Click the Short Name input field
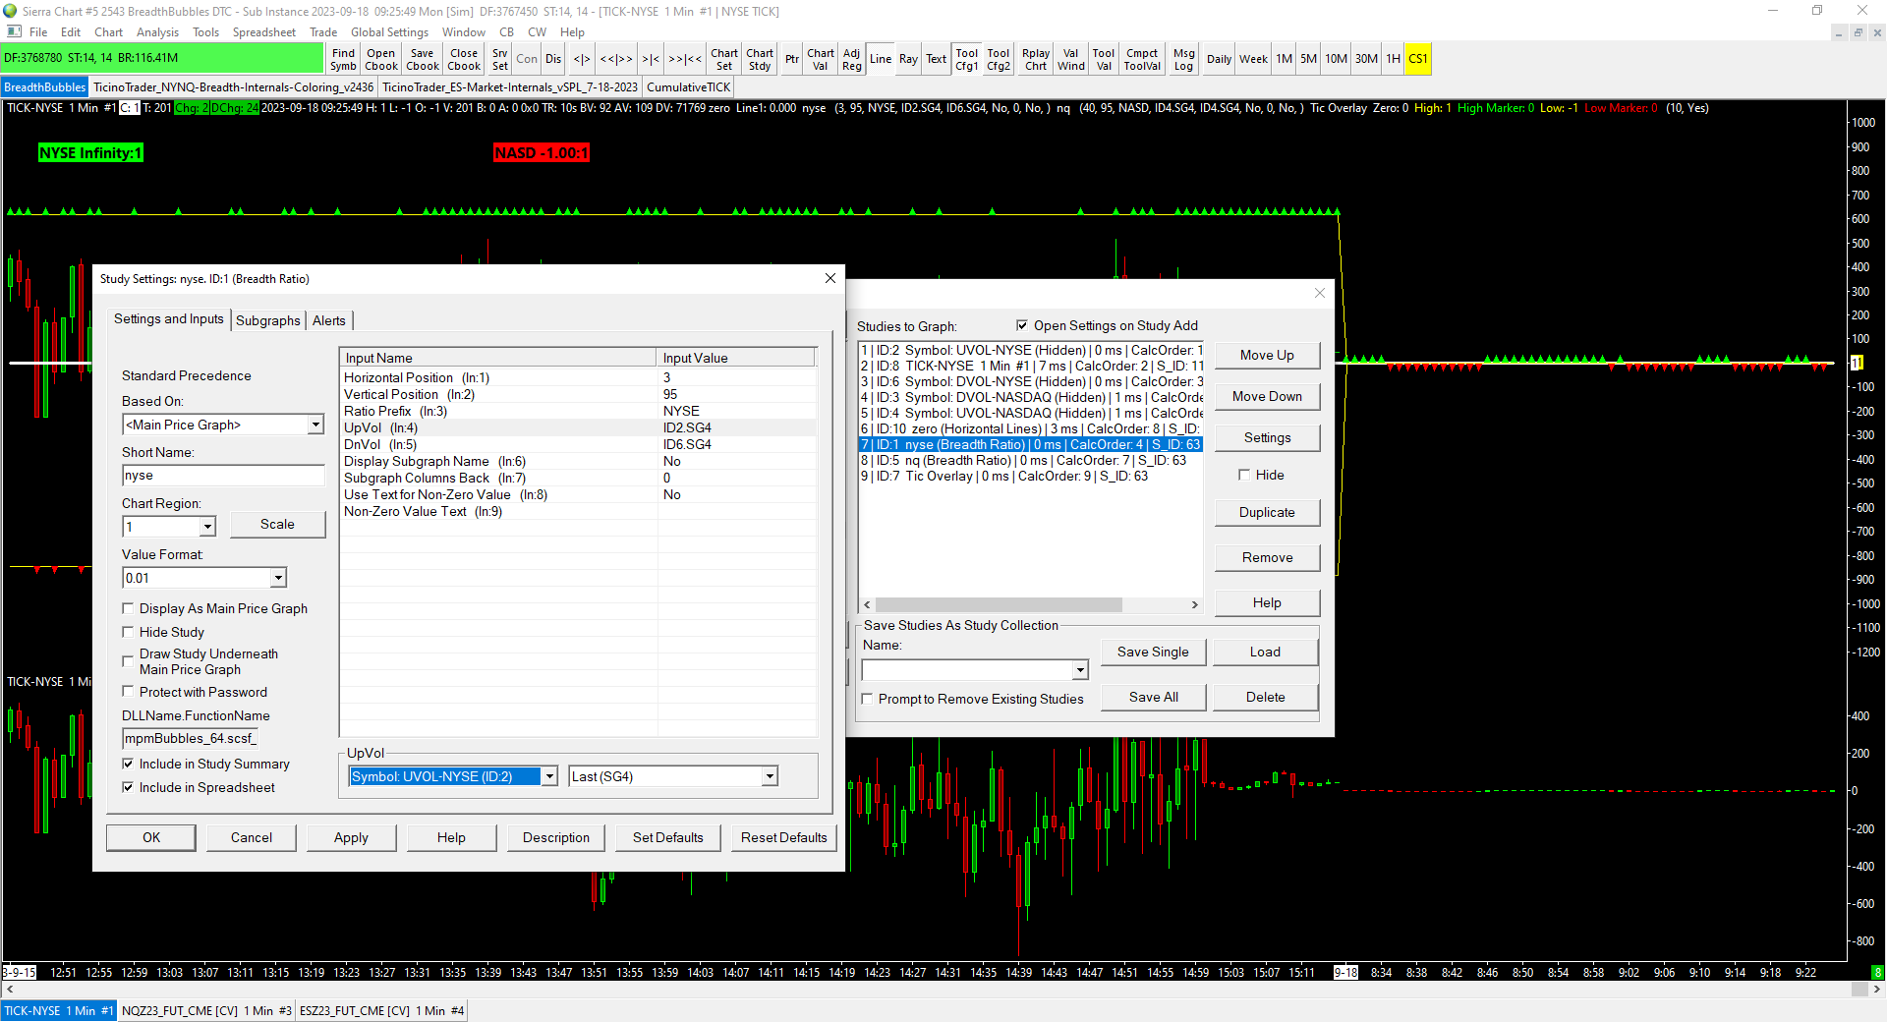 coord(223,476)
